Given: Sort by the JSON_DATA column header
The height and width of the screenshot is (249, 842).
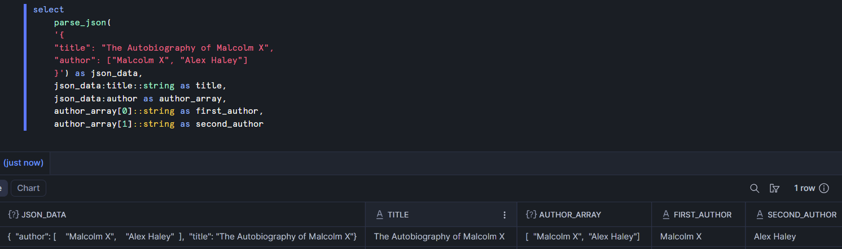Looking at the screenshot, I should tap(44, 215).
